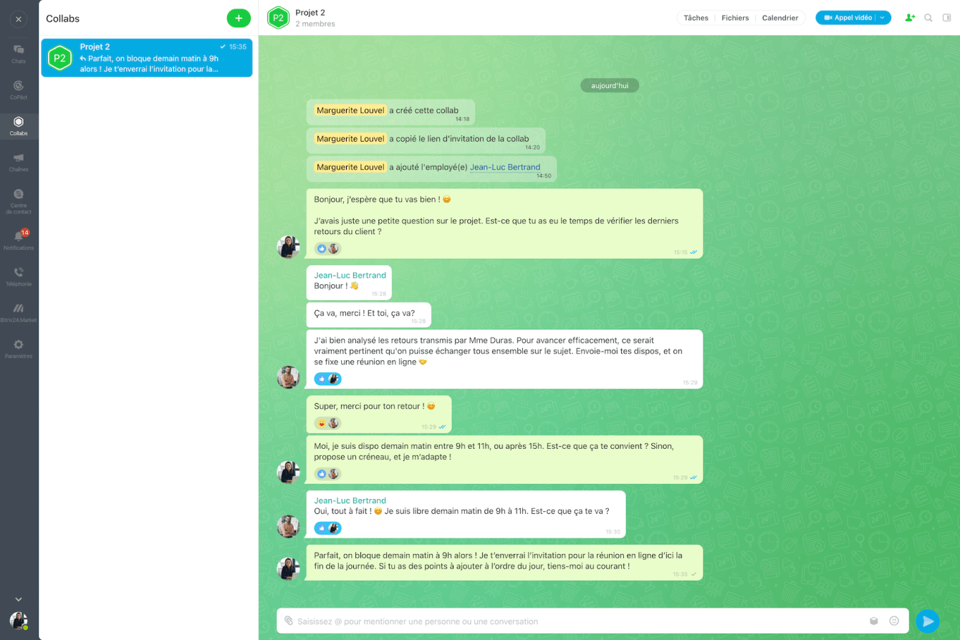Toggle the right side panel icon
This screenshot has width=960, height=640.
click(x=946, y=18)
